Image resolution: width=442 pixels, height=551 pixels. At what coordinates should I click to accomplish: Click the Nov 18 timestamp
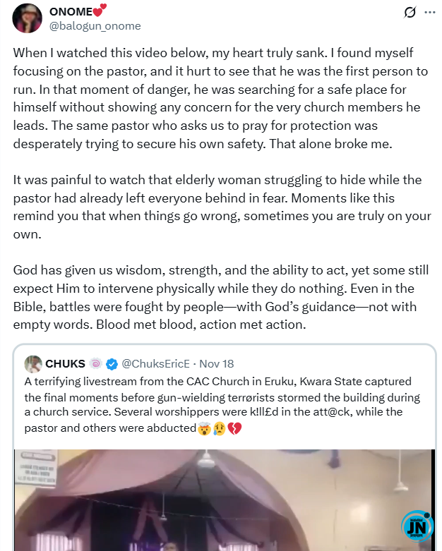pyautogui.click(x=216, y=364)
